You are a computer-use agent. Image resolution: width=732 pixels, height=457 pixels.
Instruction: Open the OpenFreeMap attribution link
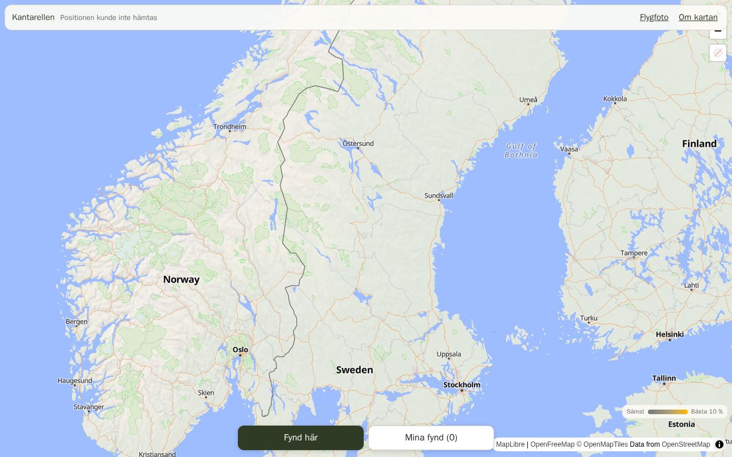point(552,444)
